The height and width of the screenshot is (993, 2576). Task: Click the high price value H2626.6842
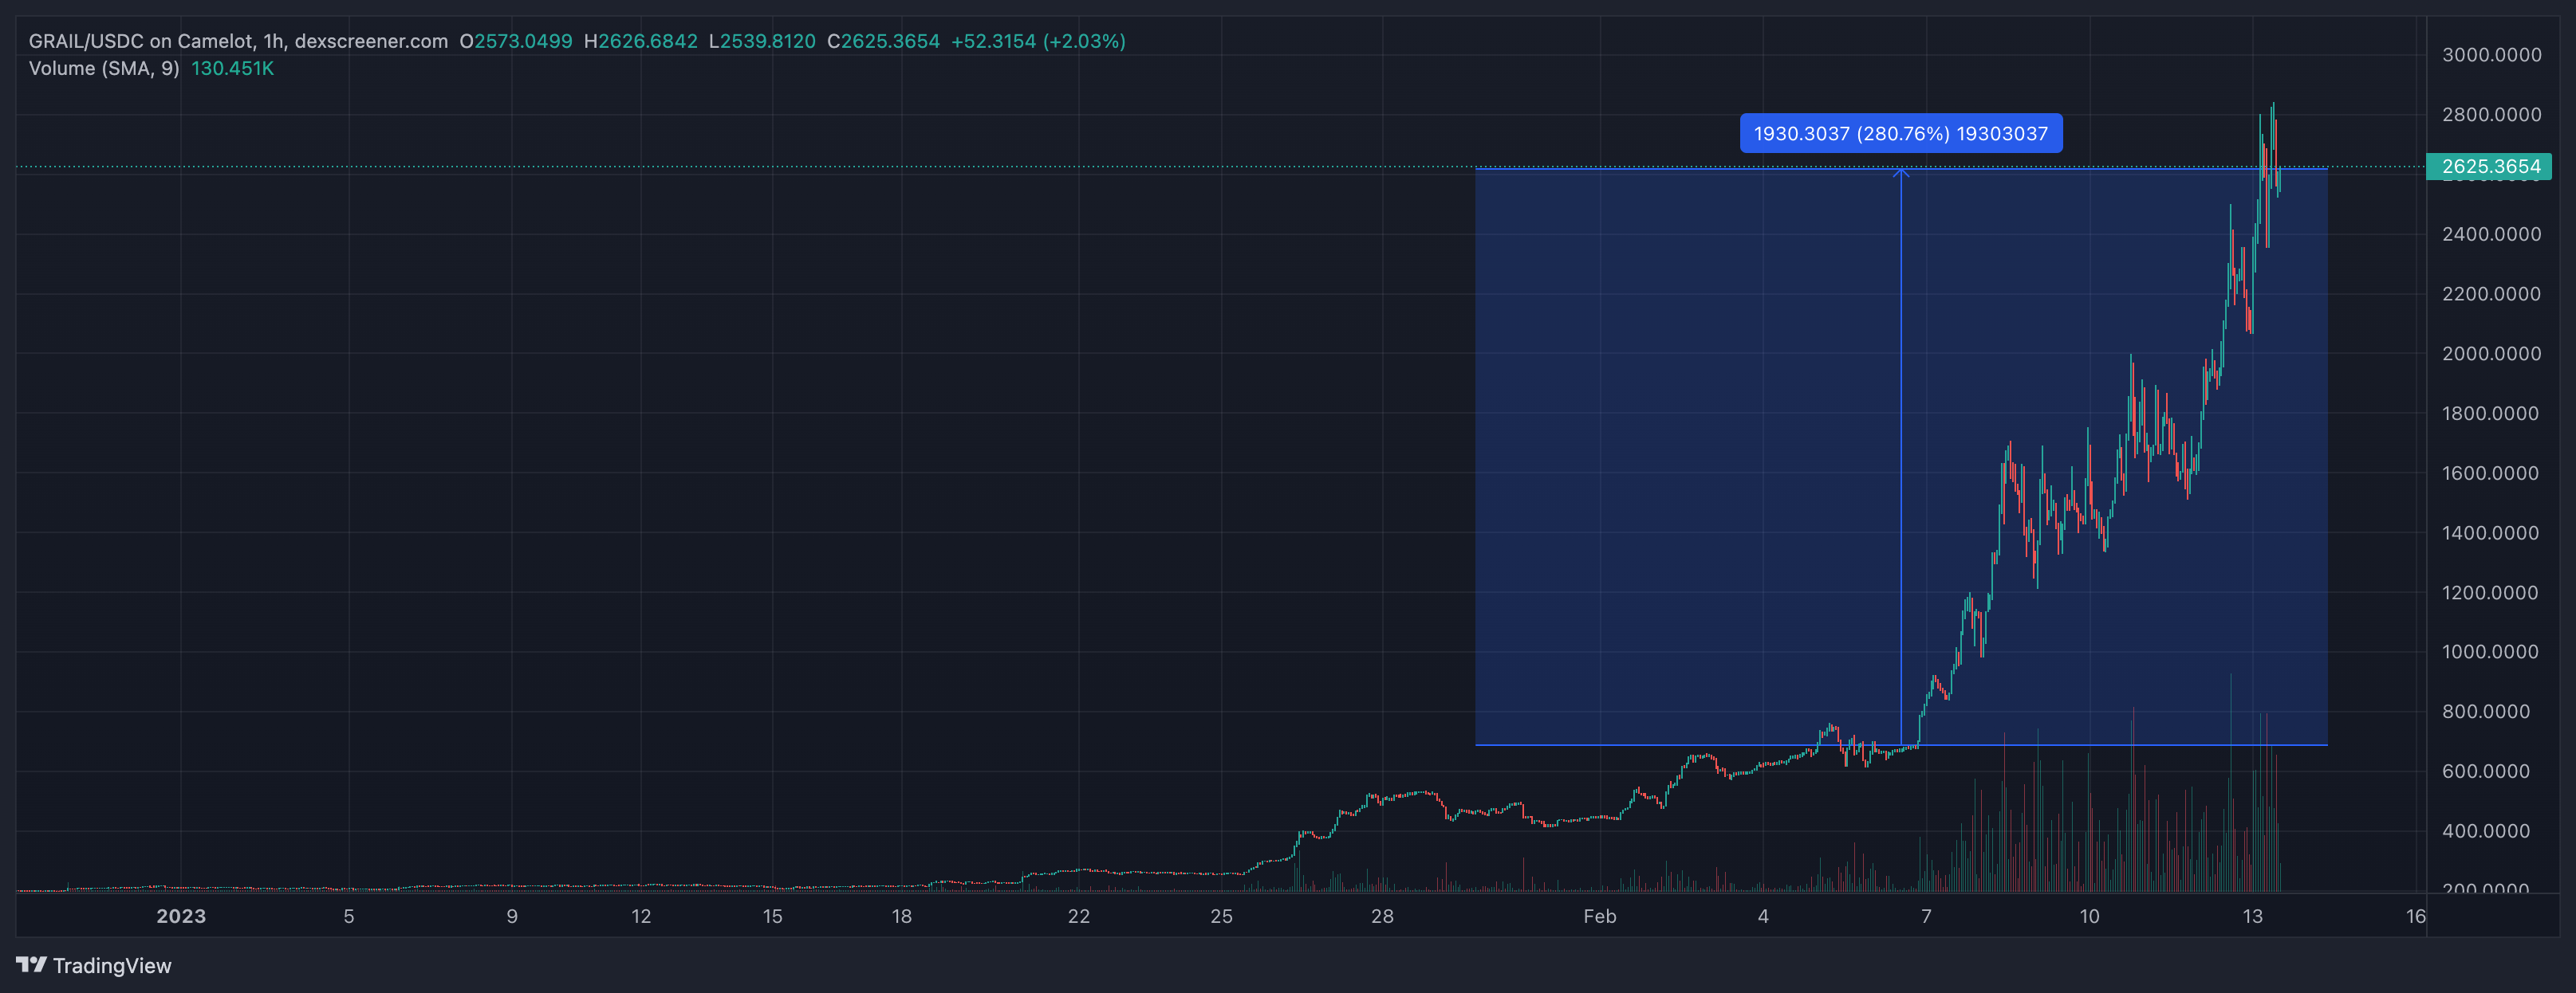point(641,41)
